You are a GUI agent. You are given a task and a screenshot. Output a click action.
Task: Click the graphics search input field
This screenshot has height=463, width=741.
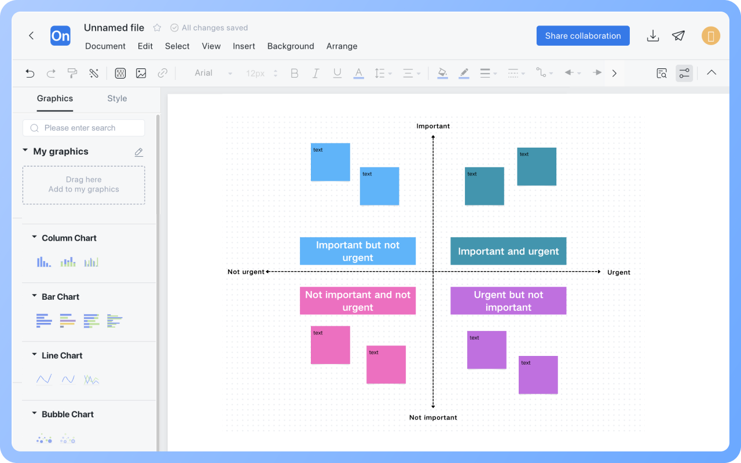click(84, 128)
